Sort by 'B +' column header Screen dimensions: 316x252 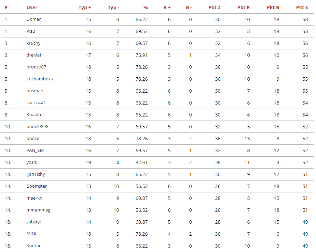pos(167,7)
